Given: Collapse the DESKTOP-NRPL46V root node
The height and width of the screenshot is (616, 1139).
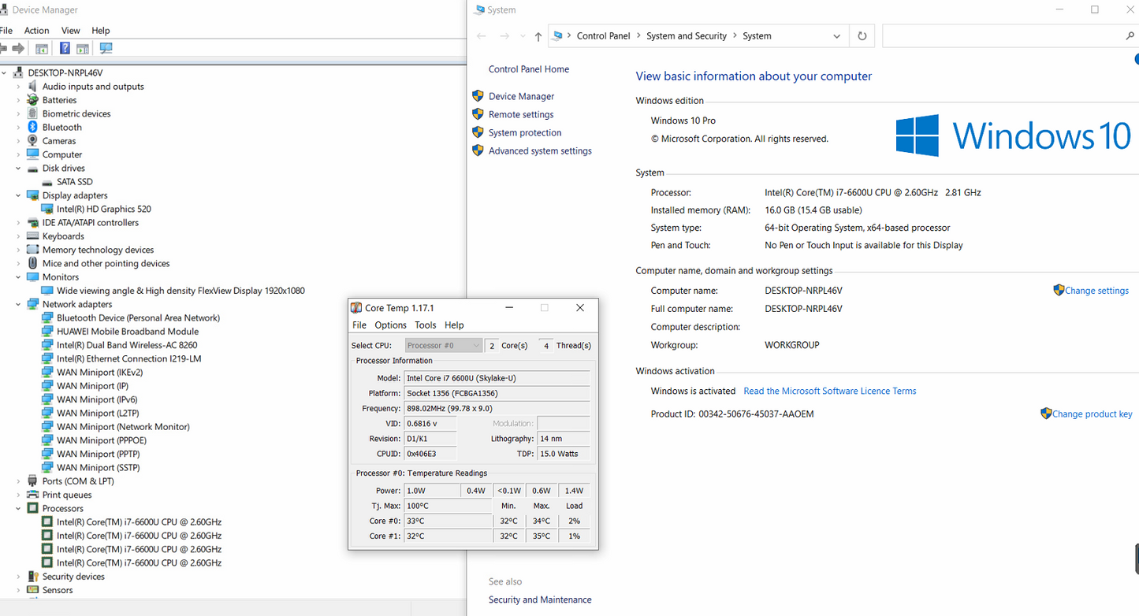Looking at the screenshot, I should 5,72.
